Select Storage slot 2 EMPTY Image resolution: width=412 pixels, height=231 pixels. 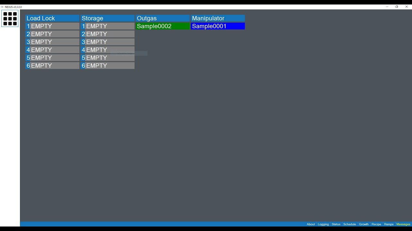pos(108,34)
